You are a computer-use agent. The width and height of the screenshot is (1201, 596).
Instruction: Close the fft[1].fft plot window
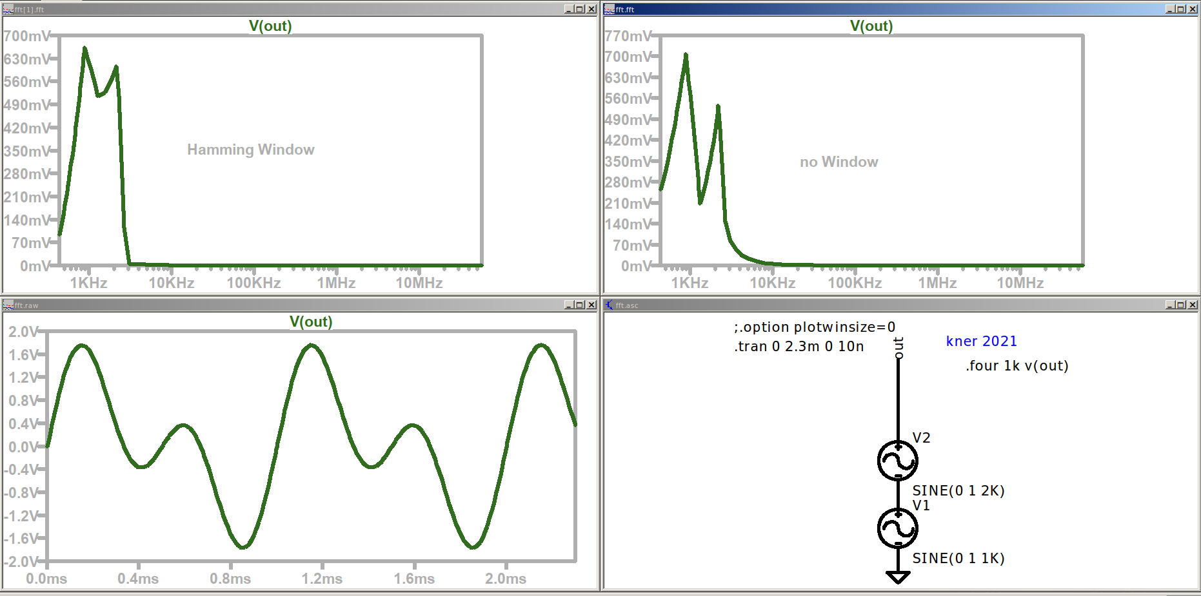pyautogui.click(x=591, y=9)
